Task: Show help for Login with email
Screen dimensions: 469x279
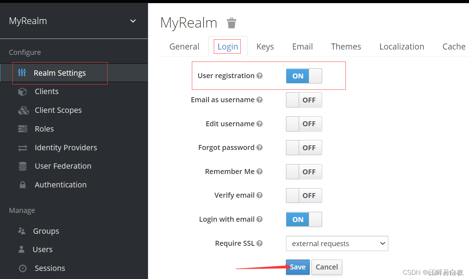Action: pos(259,219)
